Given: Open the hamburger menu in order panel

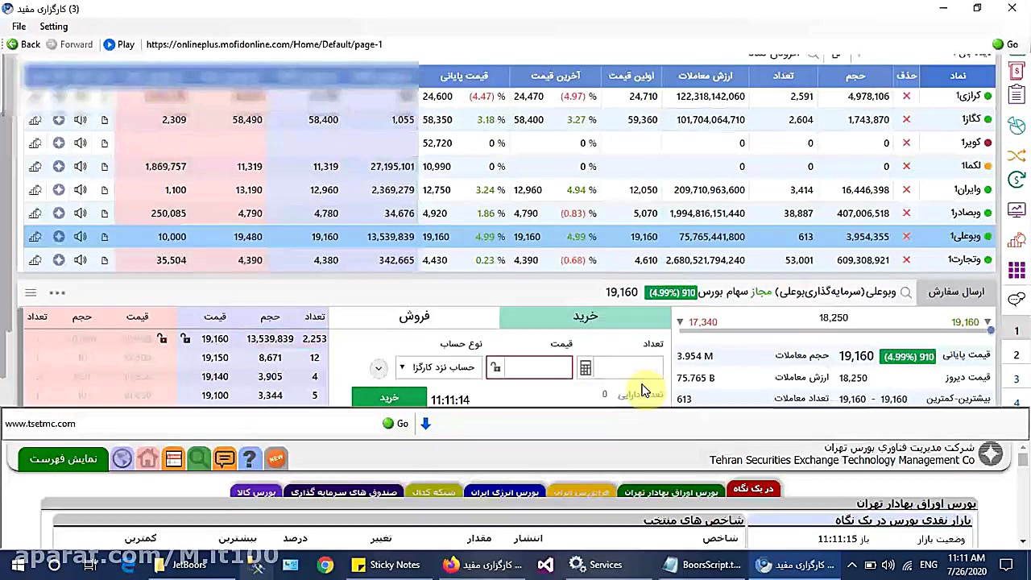Looking at the screenshot, I should point(31,292).
